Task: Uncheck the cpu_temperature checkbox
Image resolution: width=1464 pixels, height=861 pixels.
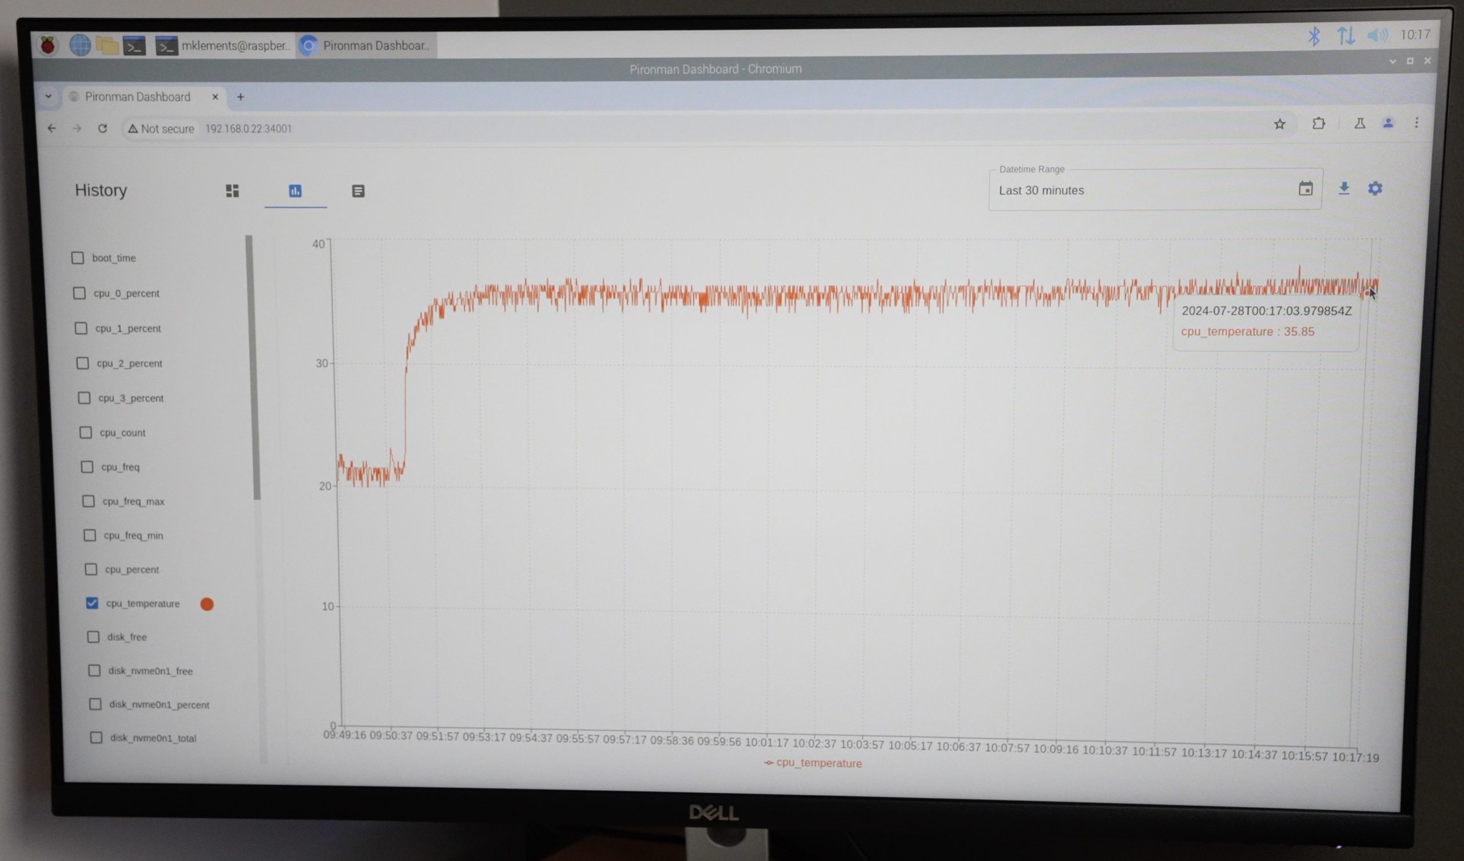Action: [92, 603]
